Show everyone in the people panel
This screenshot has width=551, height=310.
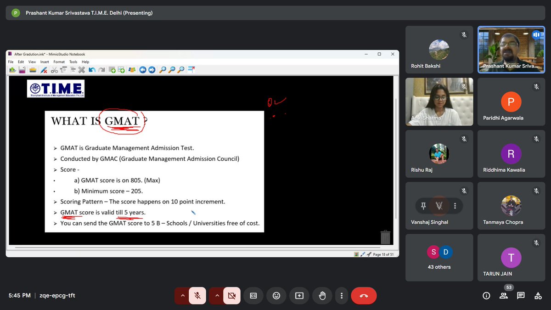[x=504, y=296]
